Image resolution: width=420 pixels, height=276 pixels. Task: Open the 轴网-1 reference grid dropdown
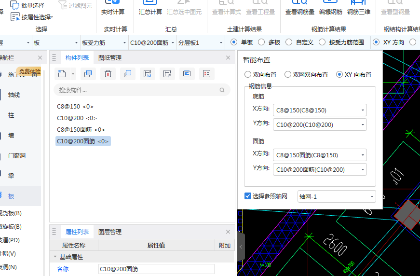click(337, 196)
